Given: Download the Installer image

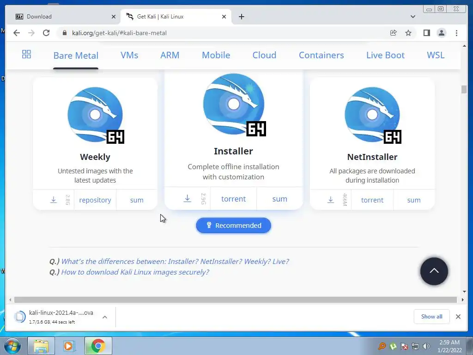Looking at the screenshot, I should [x=188, y=199].
